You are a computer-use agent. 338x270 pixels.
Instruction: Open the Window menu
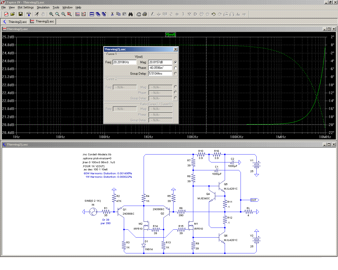[67, 7]
